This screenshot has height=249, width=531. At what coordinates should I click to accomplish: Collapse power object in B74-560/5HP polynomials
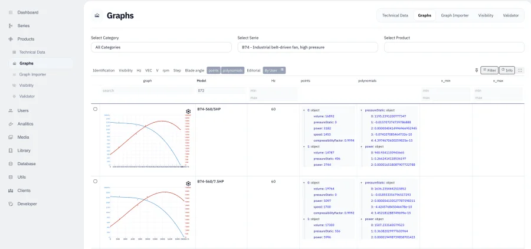tap(361, 147)
